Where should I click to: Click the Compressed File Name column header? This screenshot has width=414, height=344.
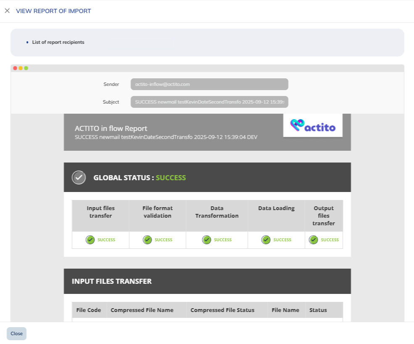pos(142,310)
